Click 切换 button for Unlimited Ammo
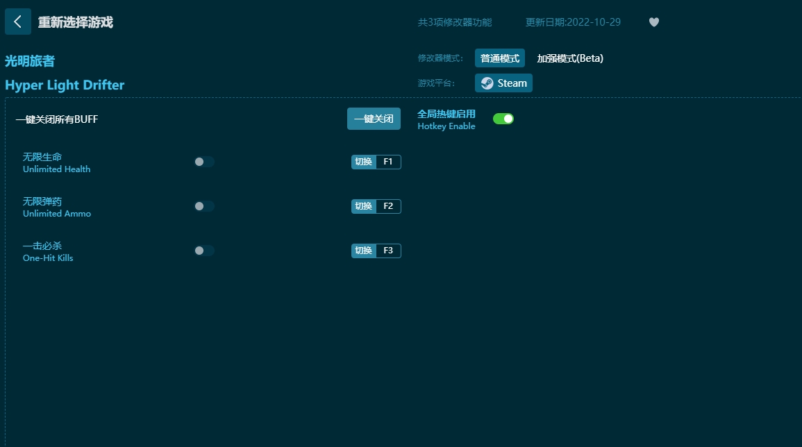The image size is (802, 447). click(x=364, y=206)
